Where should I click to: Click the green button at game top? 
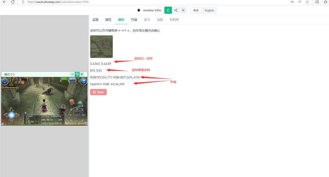[64, 79]
